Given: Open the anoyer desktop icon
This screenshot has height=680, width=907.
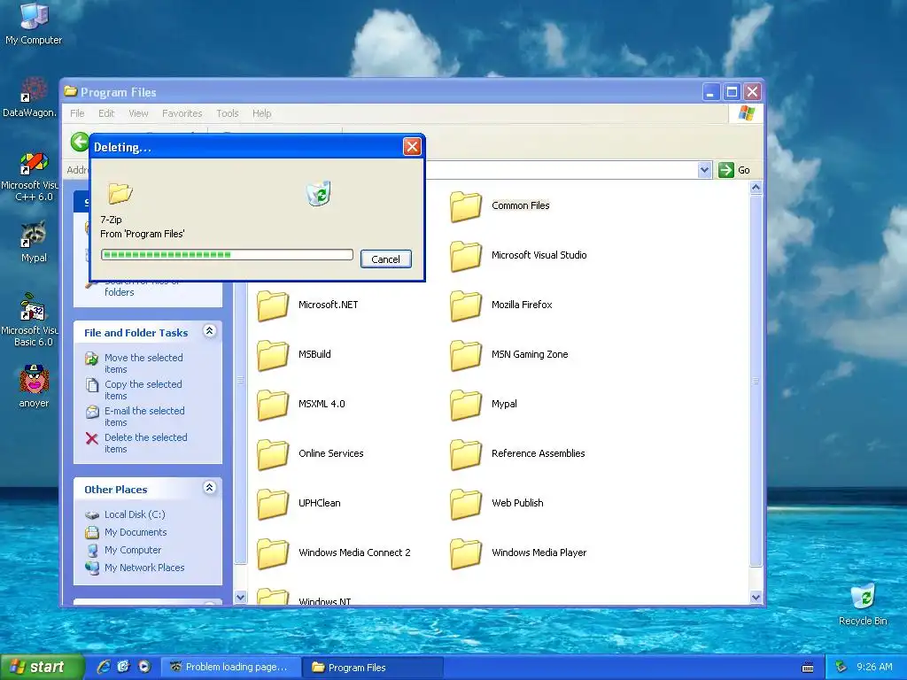Looking at the screenshot, I should [x=34, y=386].
